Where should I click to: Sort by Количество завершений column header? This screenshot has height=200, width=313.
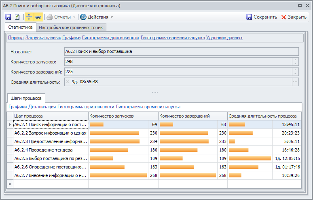click(192, 116)
